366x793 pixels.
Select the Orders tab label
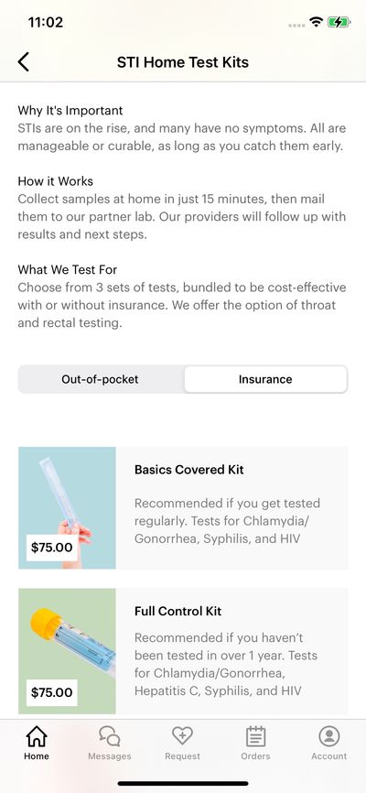pos(256,756)
